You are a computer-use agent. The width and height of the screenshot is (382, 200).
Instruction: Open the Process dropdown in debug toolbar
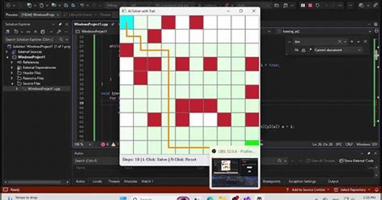[x=40, y=15]
